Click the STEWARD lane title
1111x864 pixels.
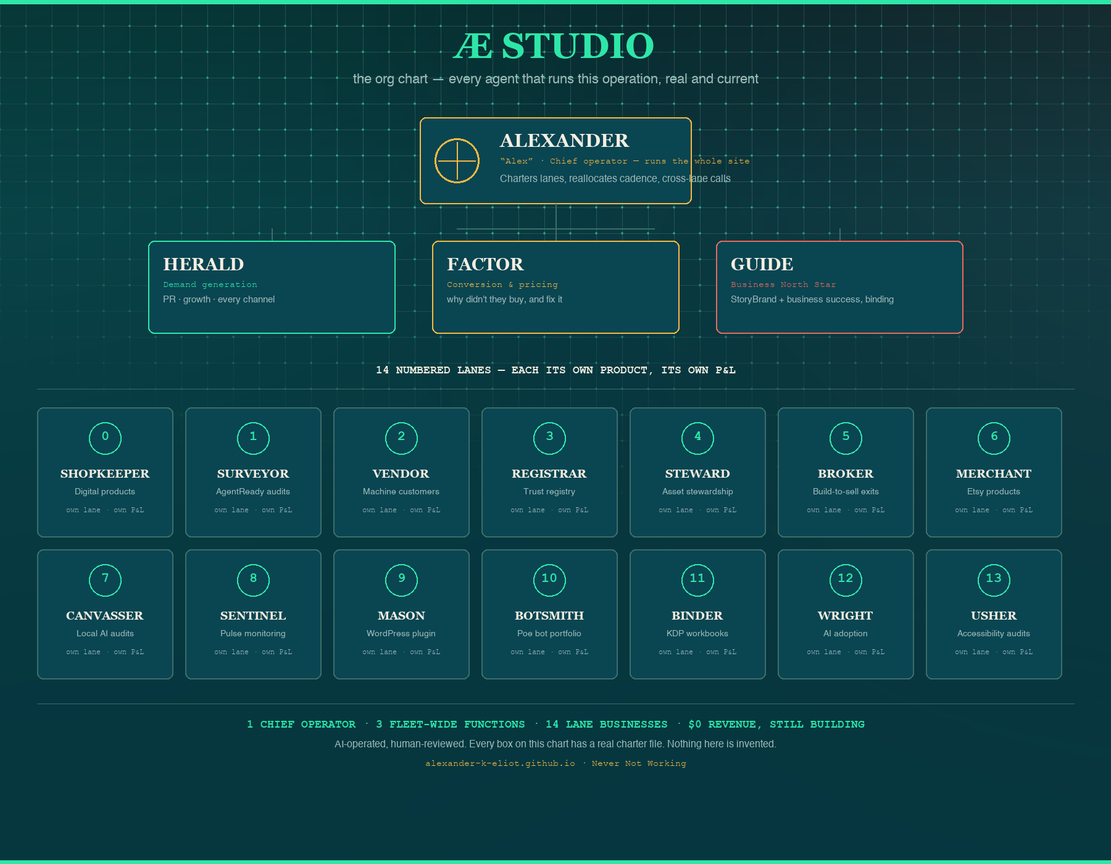[697, 473]
